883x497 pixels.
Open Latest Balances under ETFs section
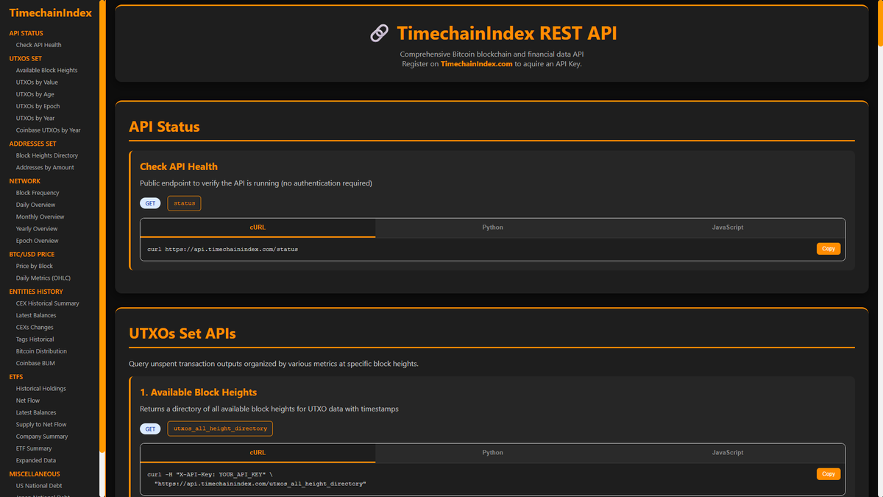(36, 412)
